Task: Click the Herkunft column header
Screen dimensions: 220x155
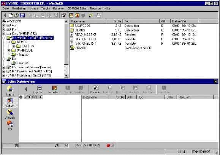Action: point(195,97)
